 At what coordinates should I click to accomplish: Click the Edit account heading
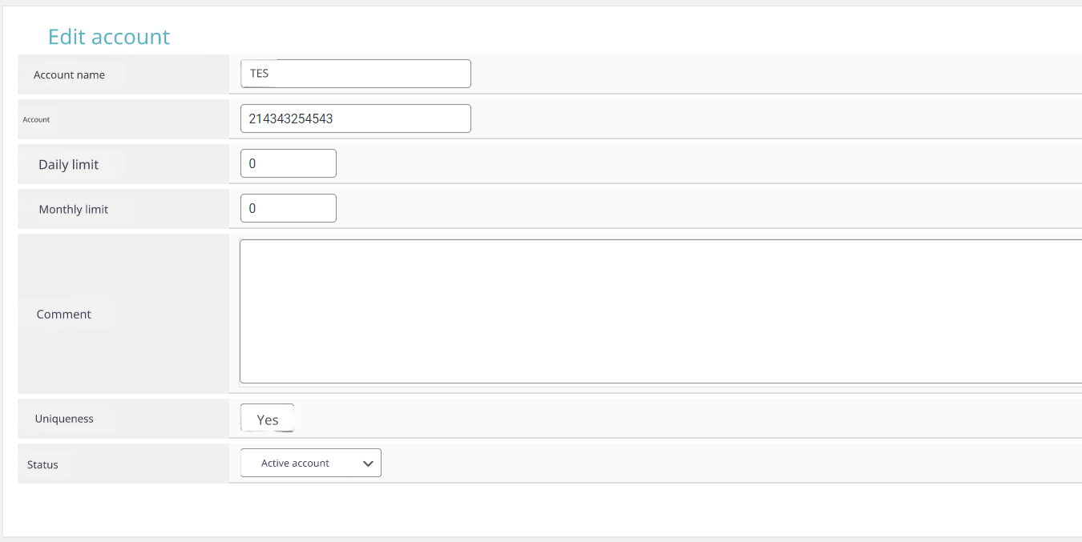click(109, 37)
